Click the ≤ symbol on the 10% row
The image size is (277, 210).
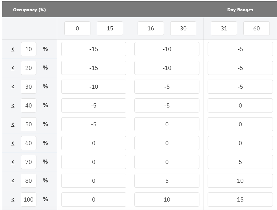[x=13, y=49]
